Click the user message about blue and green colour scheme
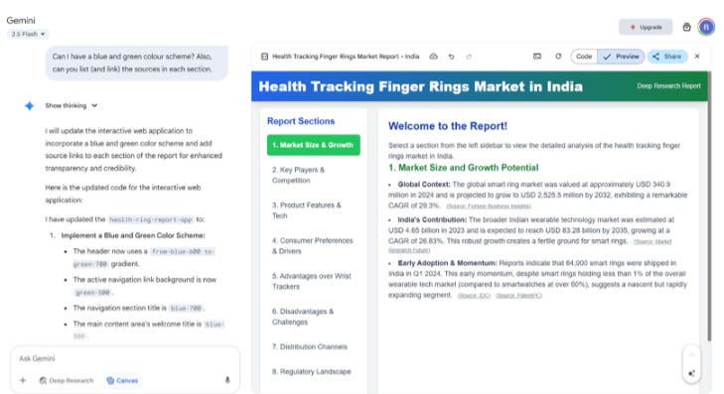Viewport: 724px width, 394px height. [136, 63]
